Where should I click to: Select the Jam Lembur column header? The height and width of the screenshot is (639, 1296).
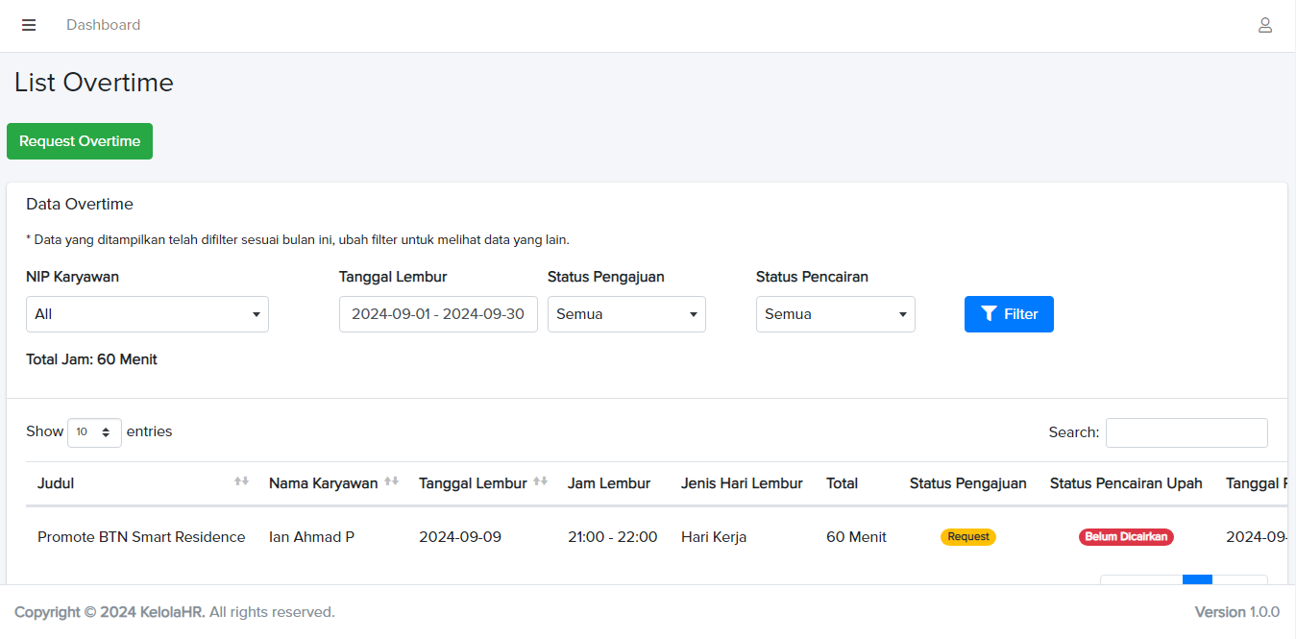(609, 483)
